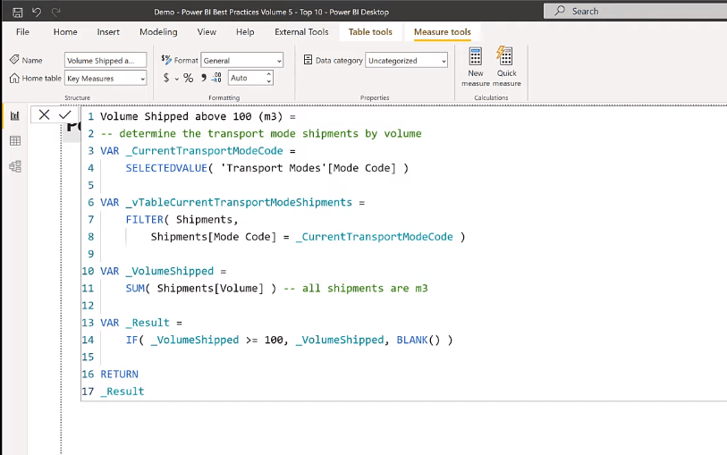727x455 pixels.
Task: Open the Data category Uncategorized dropdown
Action: 406,60
